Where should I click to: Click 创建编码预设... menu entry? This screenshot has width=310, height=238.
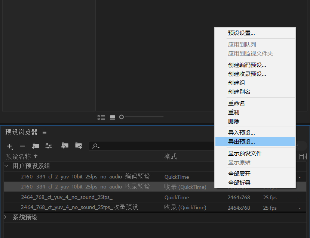[x=247, y=65]
